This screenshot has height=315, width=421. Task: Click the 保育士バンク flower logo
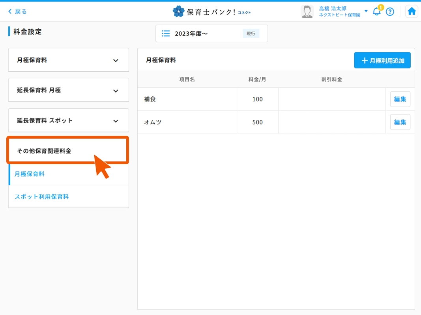pyautogui.click(x=178, y=11)
